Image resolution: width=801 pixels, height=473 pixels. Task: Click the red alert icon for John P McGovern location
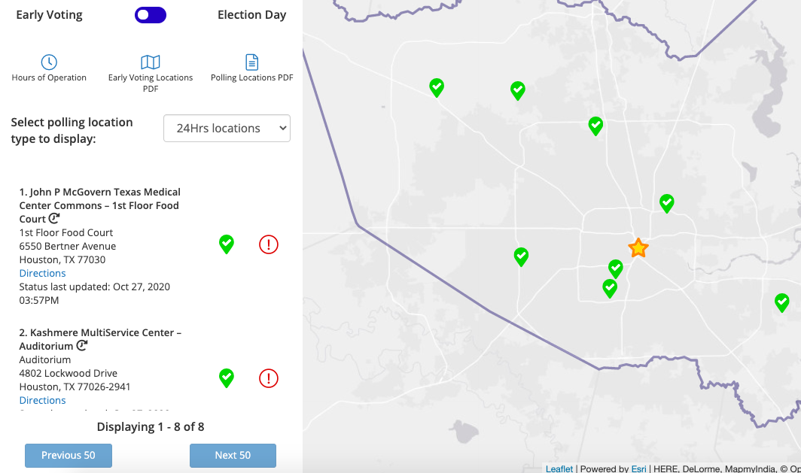click(x=268, y=244)
